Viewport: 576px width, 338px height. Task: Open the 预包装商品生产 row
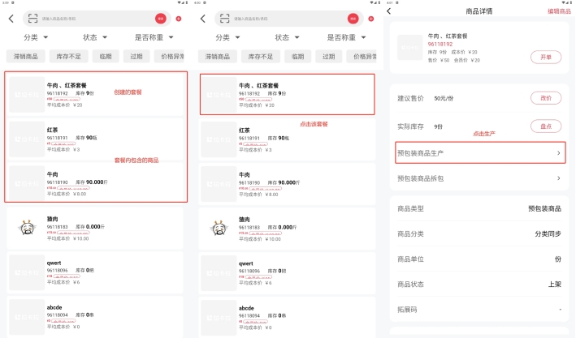[x=479, y=152]
